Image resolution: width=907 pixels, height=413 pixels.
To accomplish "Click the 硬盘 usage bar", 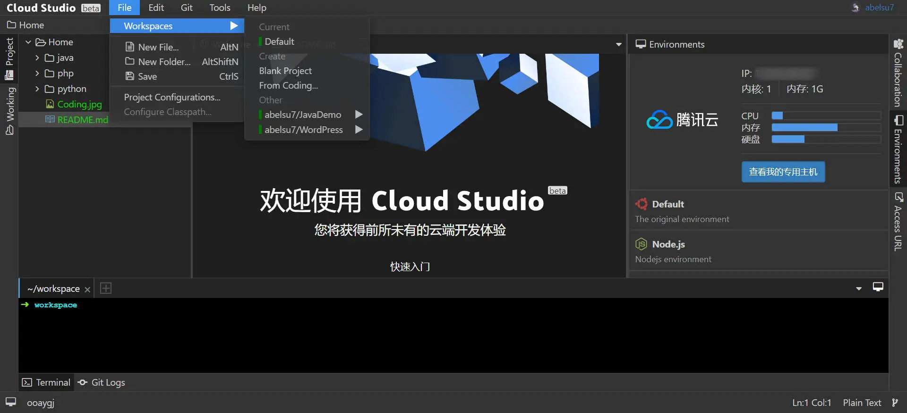I will click(x=826, y=139).
